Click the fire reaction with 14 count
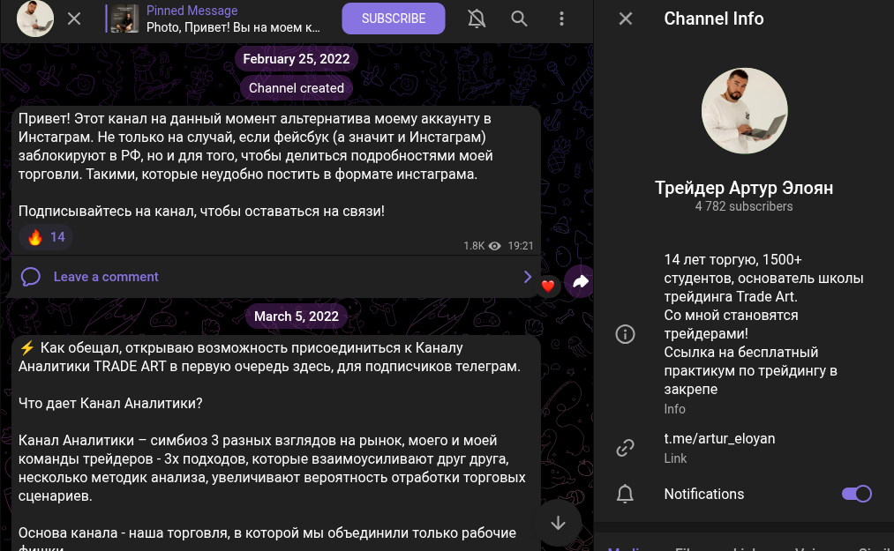This screenshot has height=551, width=894. pos(47,237)
